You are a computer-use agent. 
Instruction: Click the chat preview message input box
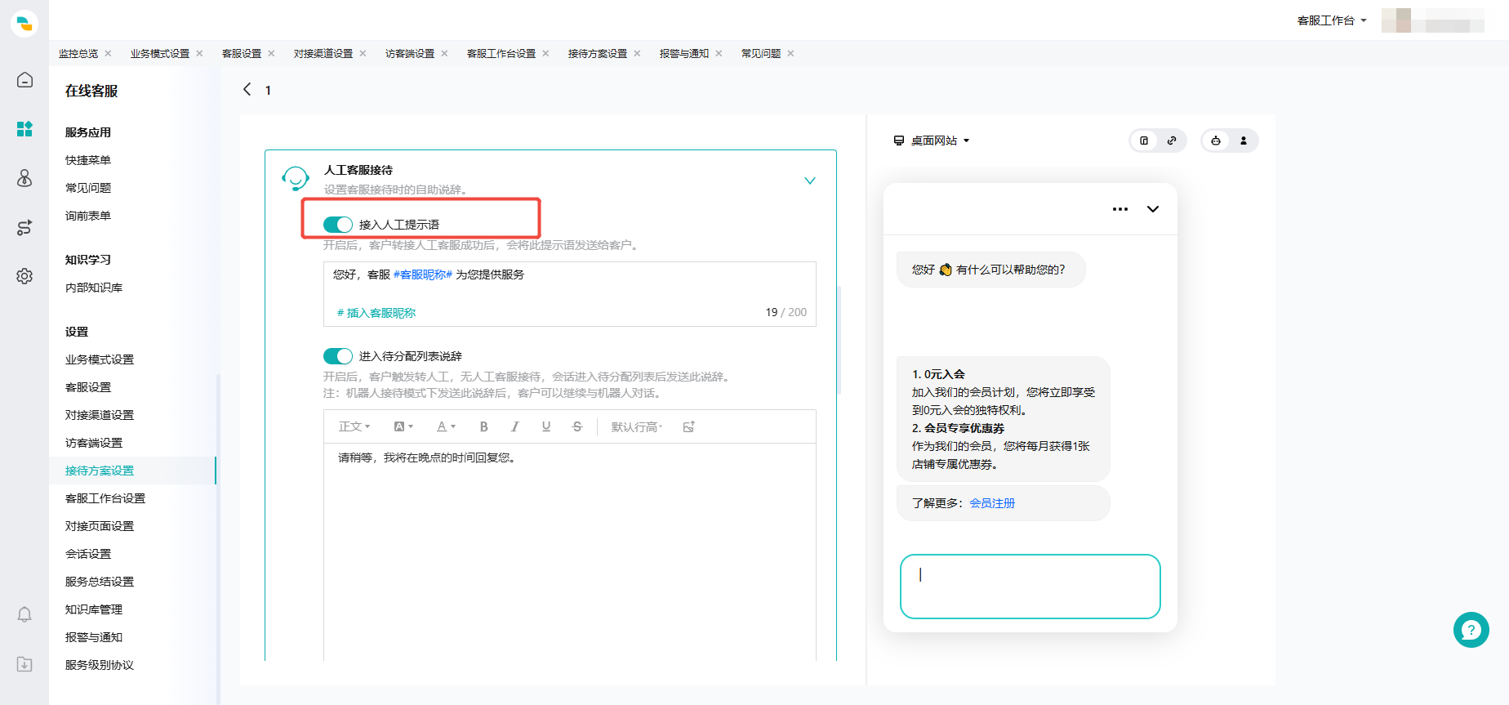(1030, 587)
